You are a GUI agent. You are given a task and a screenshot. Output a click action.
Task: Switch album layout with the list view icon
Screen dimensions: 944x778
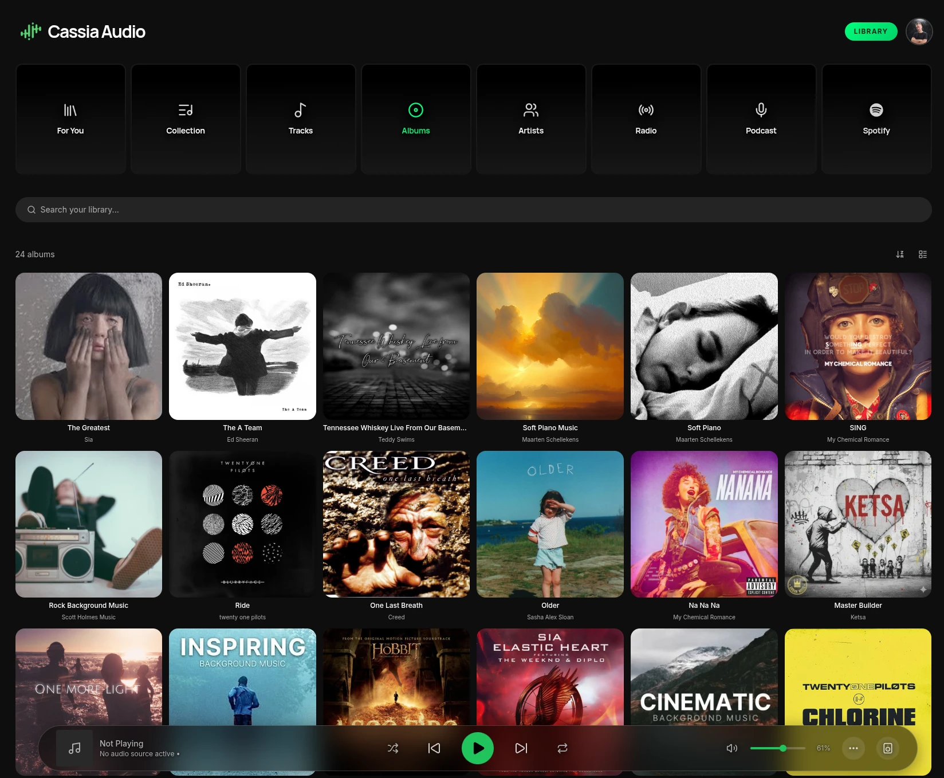923,254
